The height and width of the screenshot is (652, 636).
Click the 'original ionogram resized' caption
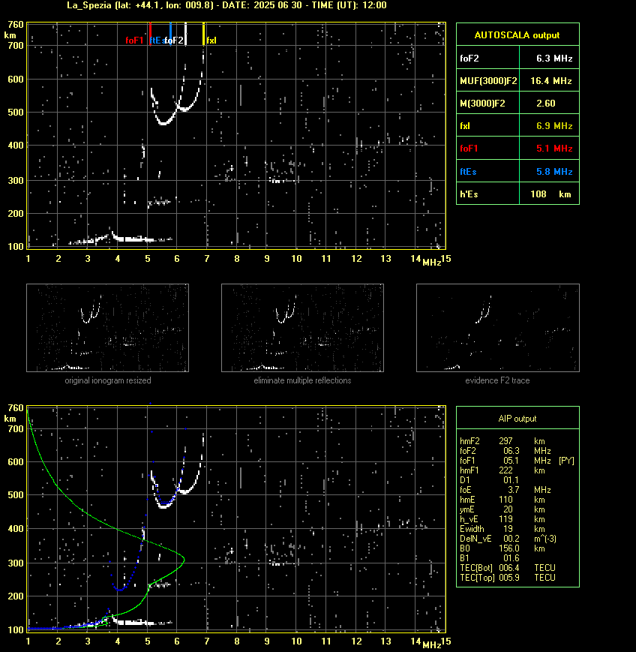coord(108,380)
